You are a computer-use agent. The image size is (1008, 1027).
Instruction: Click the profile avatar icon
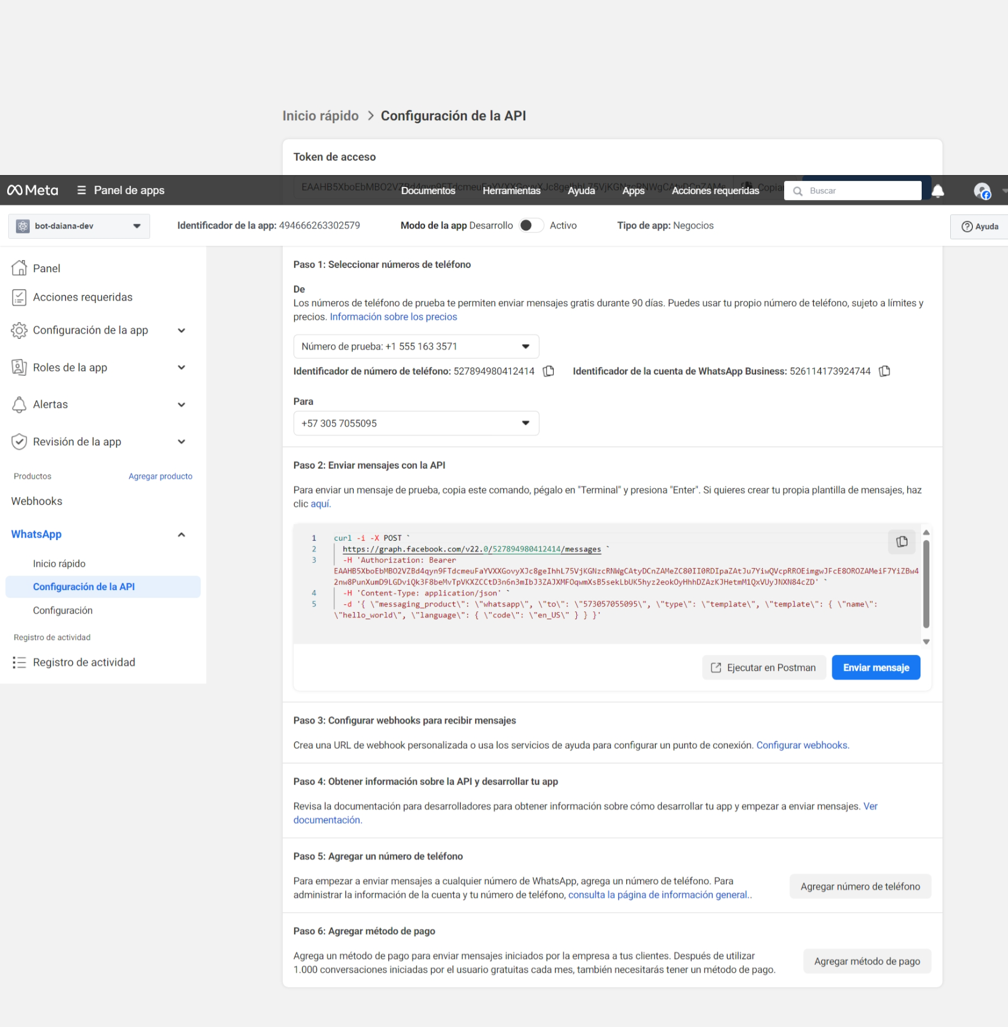coord(981,191)
